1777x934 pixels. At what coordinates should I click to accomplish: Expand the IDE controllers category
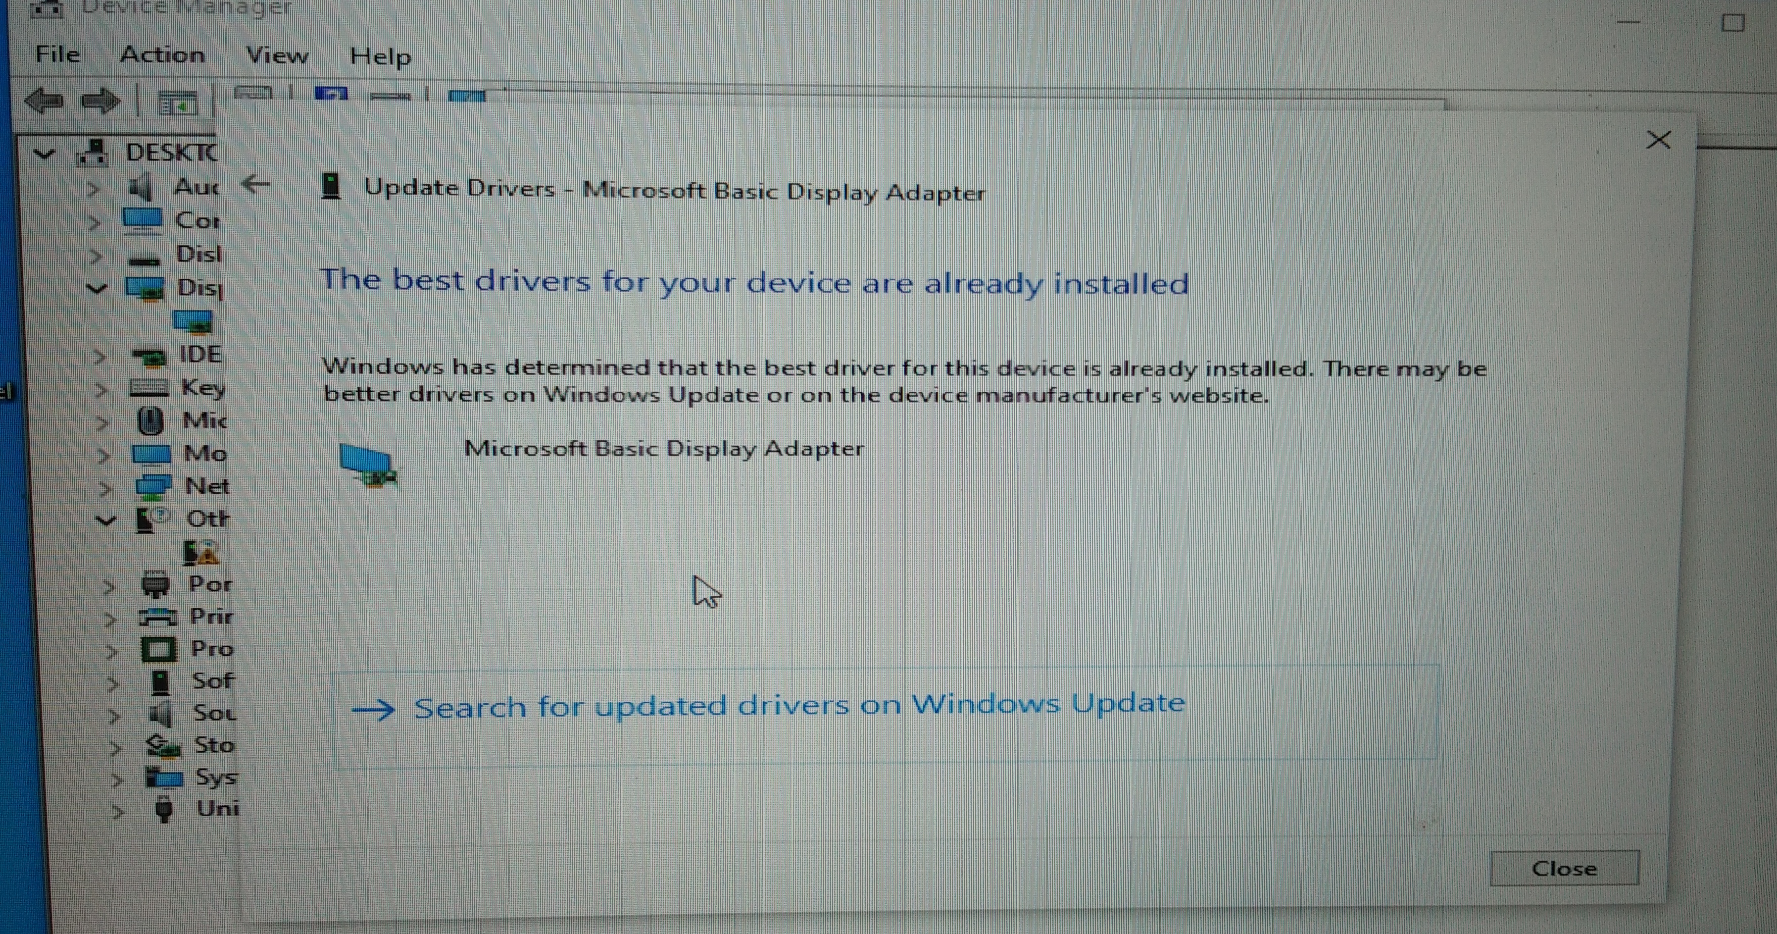point(100,356)
